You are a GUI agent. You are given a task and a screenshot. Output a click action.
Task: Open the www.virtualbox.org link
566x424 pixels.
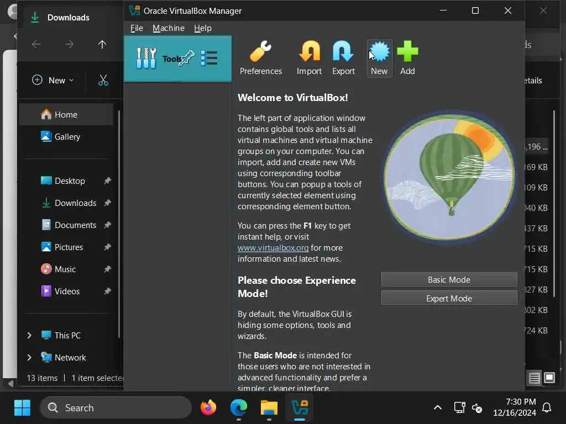click(x=273, y=248)
